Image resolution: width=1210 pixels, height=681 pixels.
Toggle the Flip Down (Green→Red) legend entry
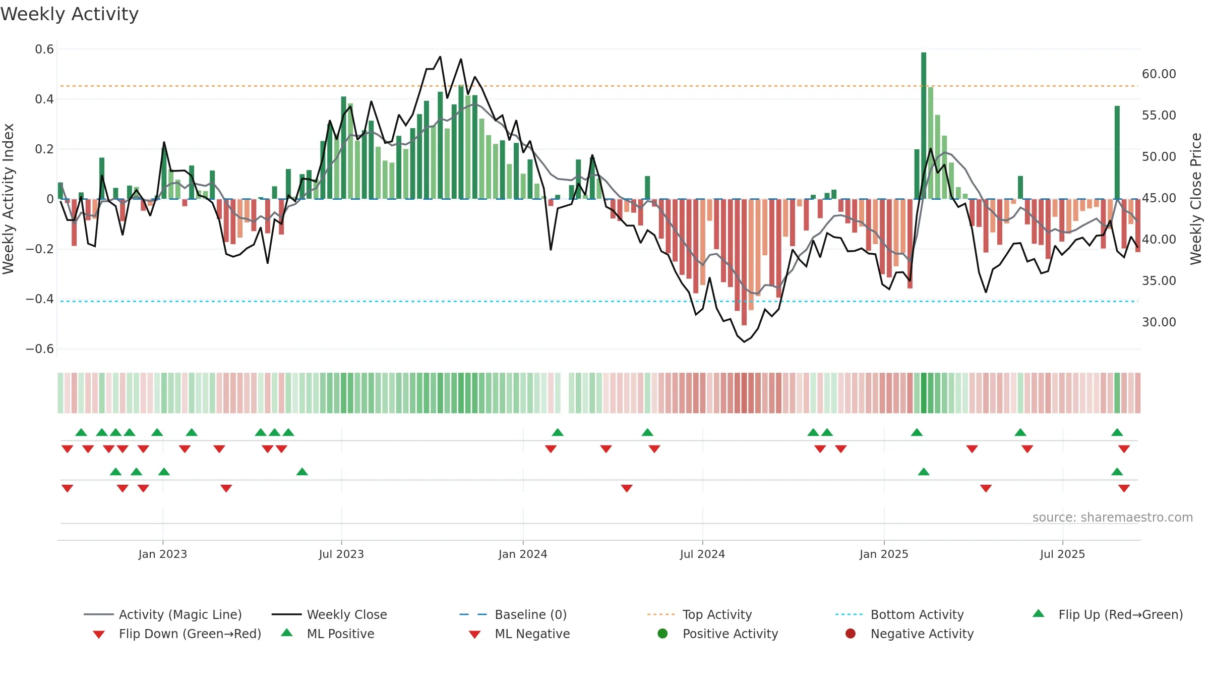click(177, 634)
